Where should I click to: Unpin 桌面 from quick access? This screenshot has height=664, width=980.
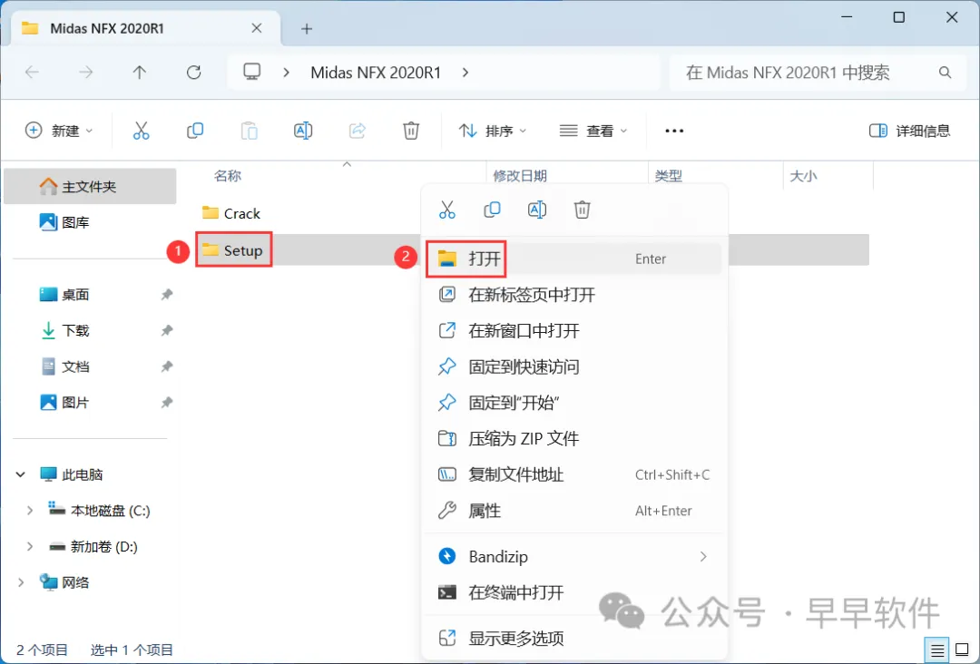click(166, 294)
